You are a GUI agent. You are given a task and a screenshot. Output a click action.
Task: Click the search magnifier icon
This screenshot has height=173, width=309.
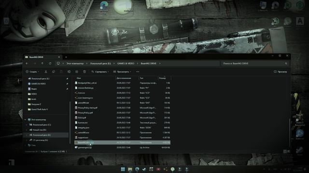(286, 63)
